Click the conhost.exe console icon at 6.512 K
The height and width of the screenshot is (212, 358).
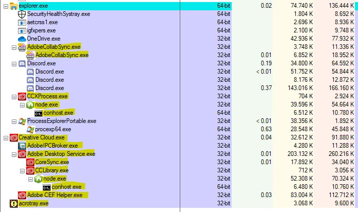[x=39, y=113]
